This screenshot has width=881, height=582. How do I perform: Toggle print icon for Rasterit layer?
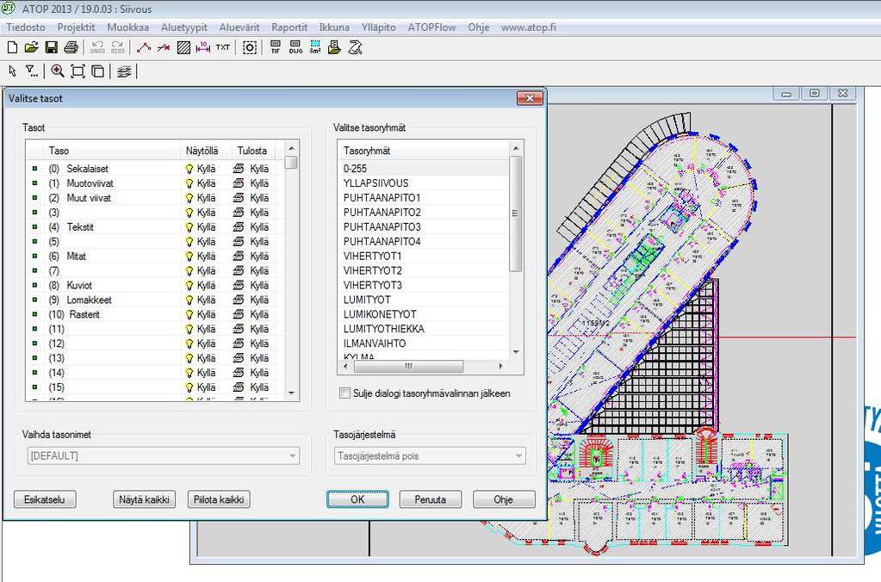[x=239, y=314]
